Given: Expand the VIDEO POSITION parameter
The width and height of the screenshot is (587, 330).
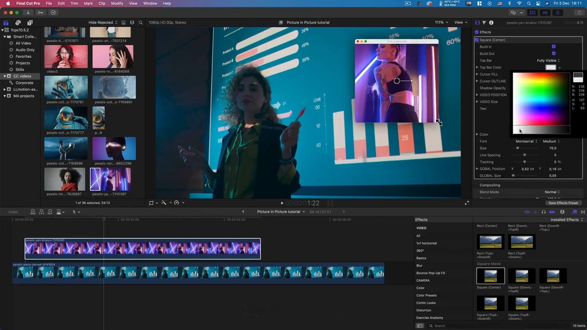Looking at the screenshot, I should (477, 95).
